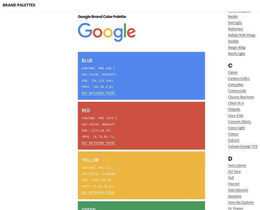This screenshot has height=210, width=260.
Task: Click the YELLOW color name heading
Action: [90, 160]
